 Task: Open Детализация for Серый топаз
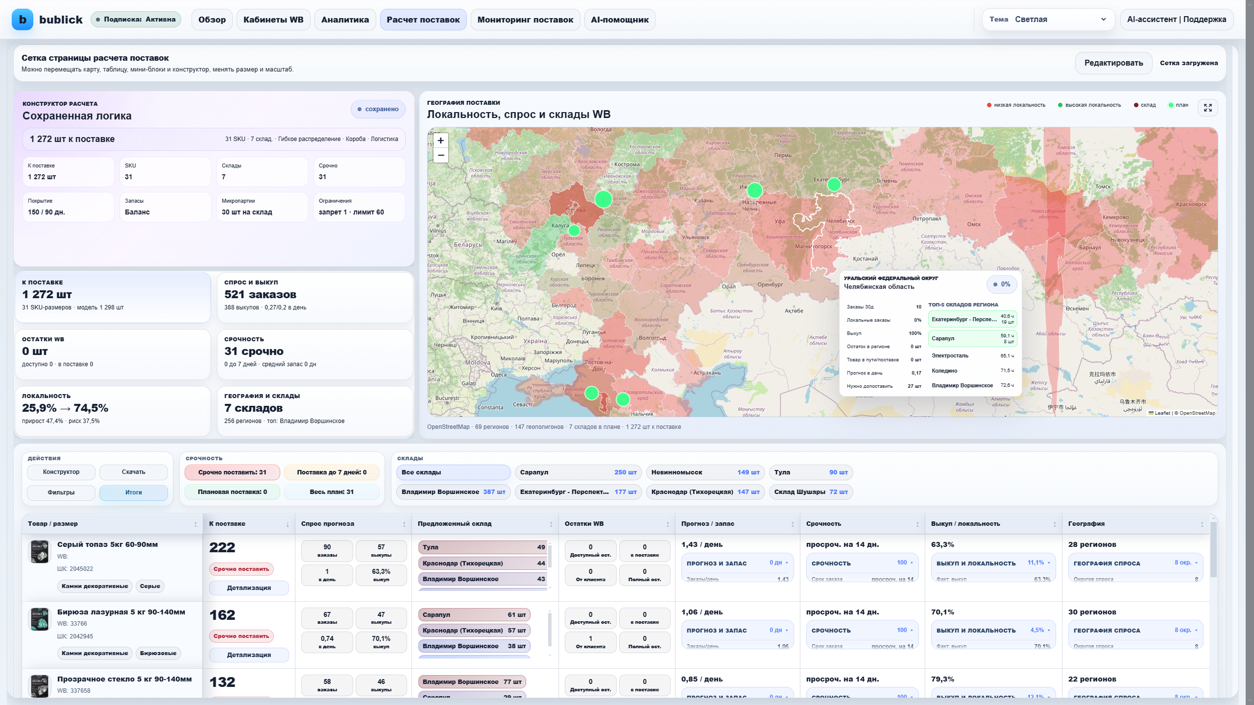pos(249,588)
